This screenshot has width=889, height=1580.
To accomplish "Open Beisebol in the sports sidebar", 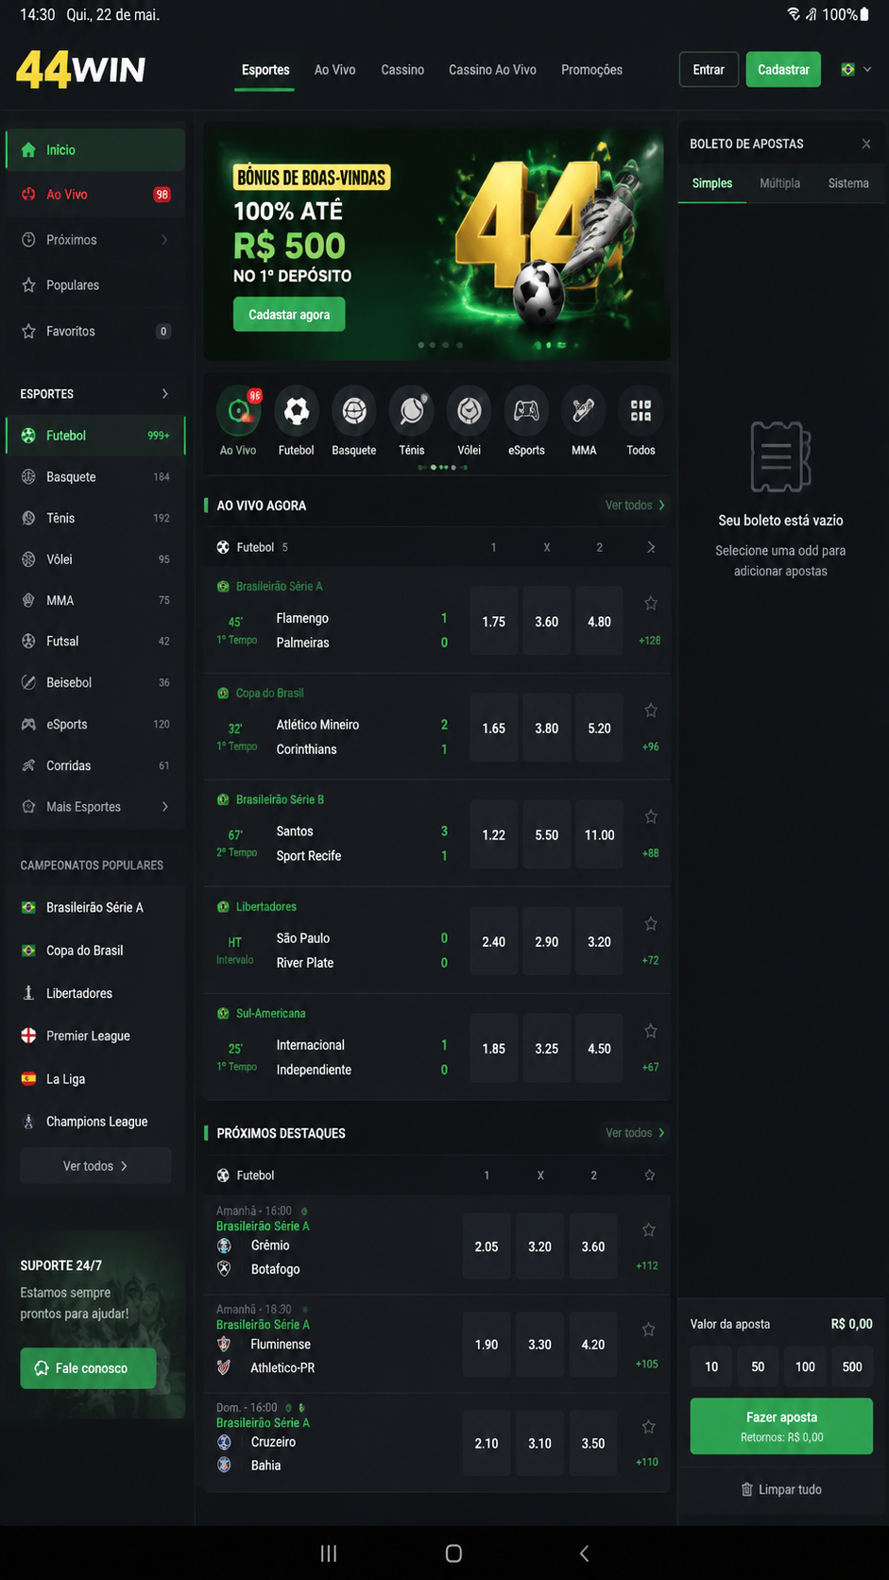I will pyautogui.click(x=95, y=682).
